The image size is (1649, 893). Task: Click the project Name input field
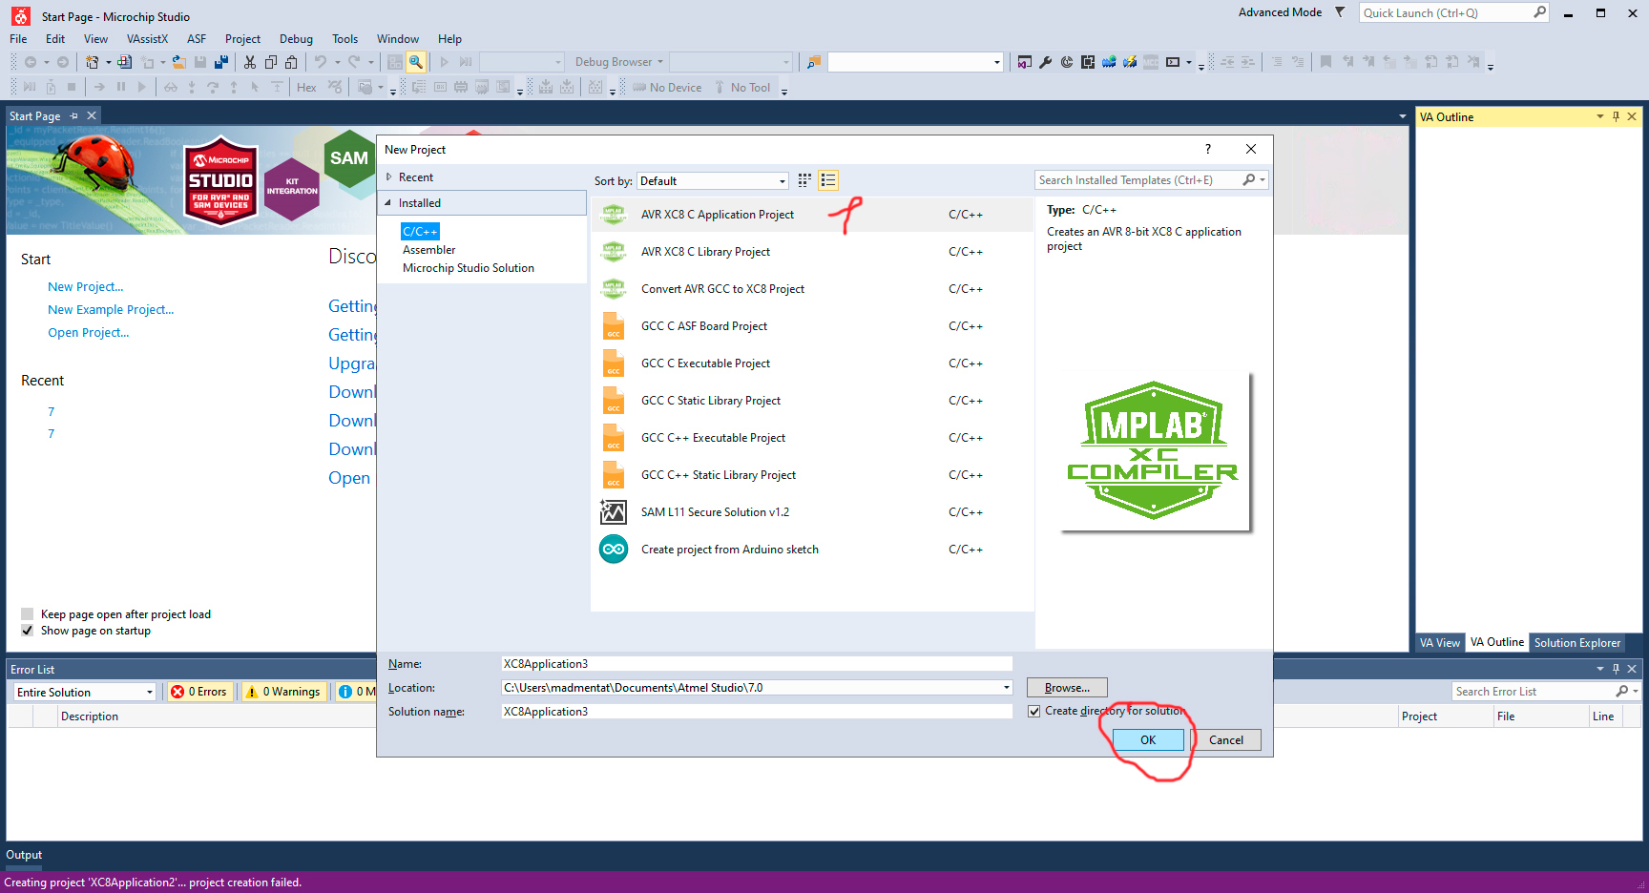click(757, 664)
